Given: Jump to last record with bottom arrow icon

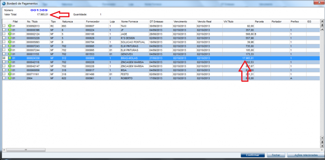Looking at the screenshot, I should pos(322,146).
